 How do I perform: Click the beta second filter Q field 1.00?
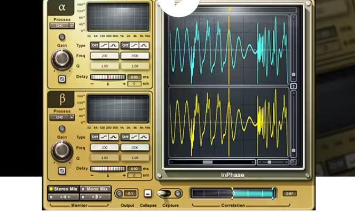(x=135, y=158)
